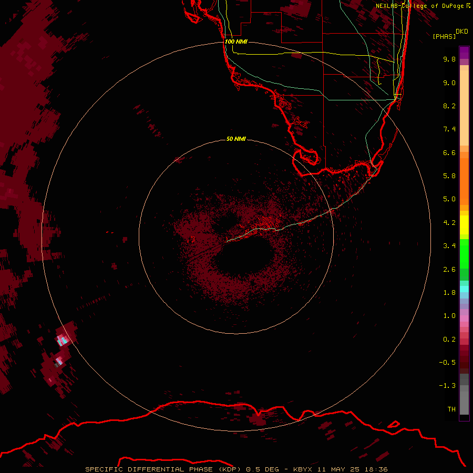
Task: Click the 4.2 scale value
Action: [x=449, y=223]
